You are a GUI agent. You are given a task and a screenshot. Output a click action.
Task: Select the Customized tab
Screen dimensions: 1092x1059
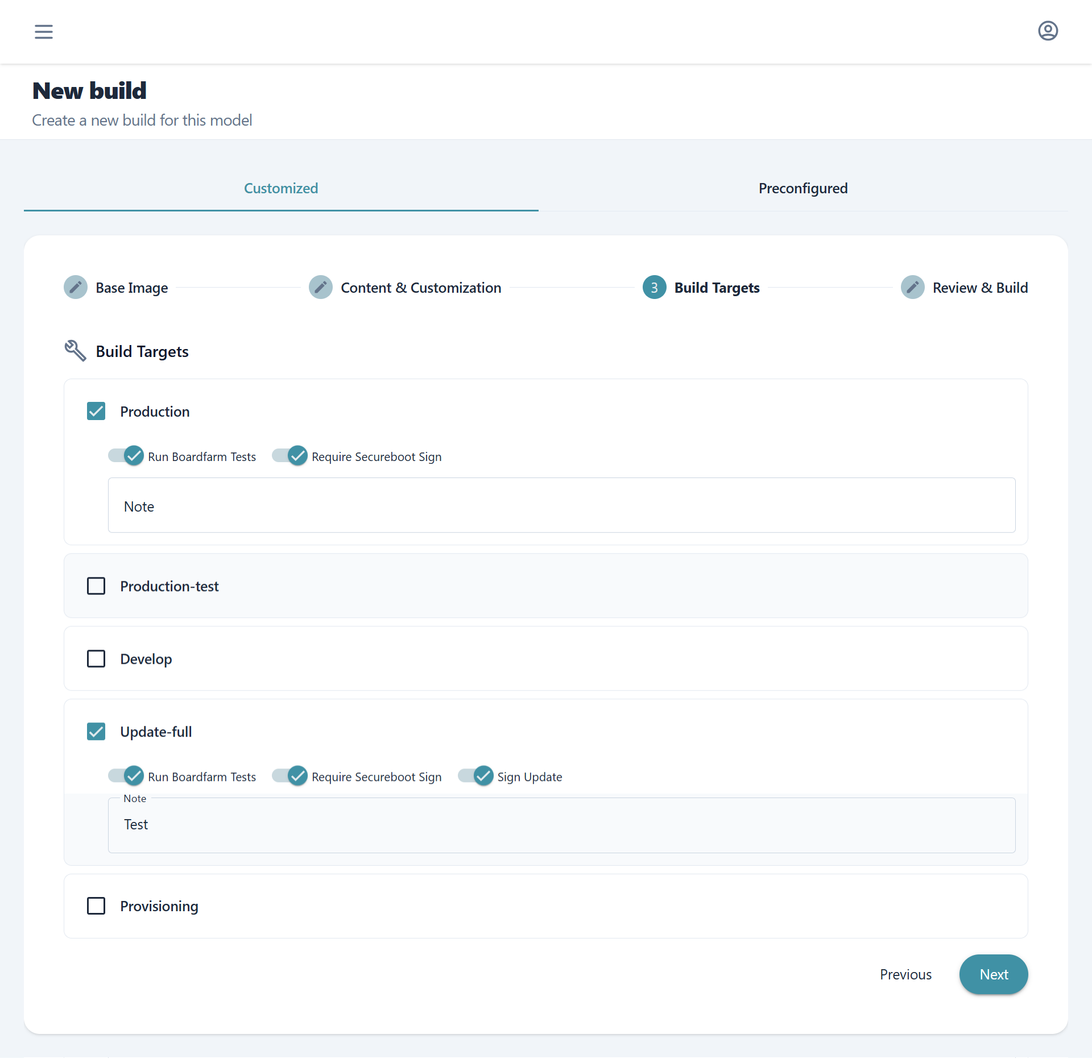(281, 188)
